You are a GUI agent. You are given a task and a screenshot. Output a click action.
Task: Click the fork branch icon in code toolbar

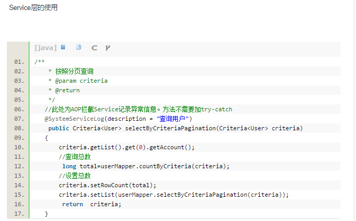point(107,48)
